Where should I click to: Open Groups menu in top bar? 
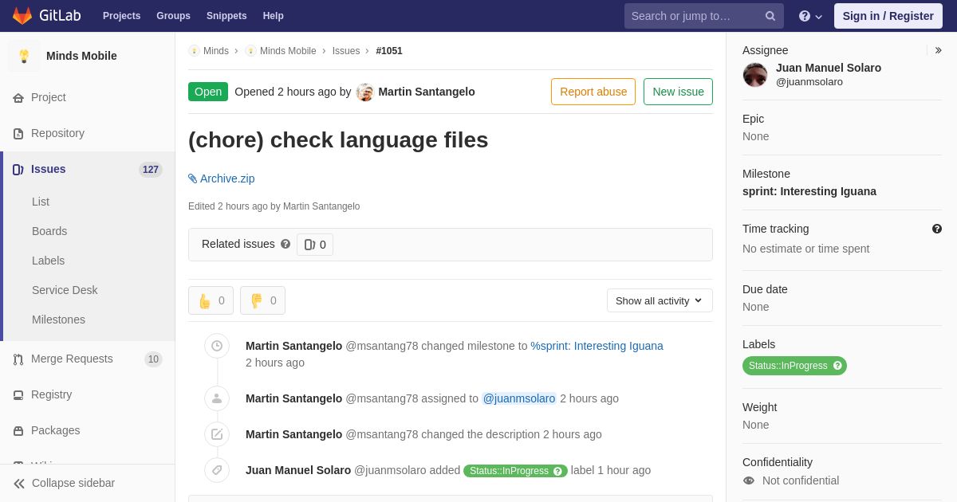tap(173, 16)
